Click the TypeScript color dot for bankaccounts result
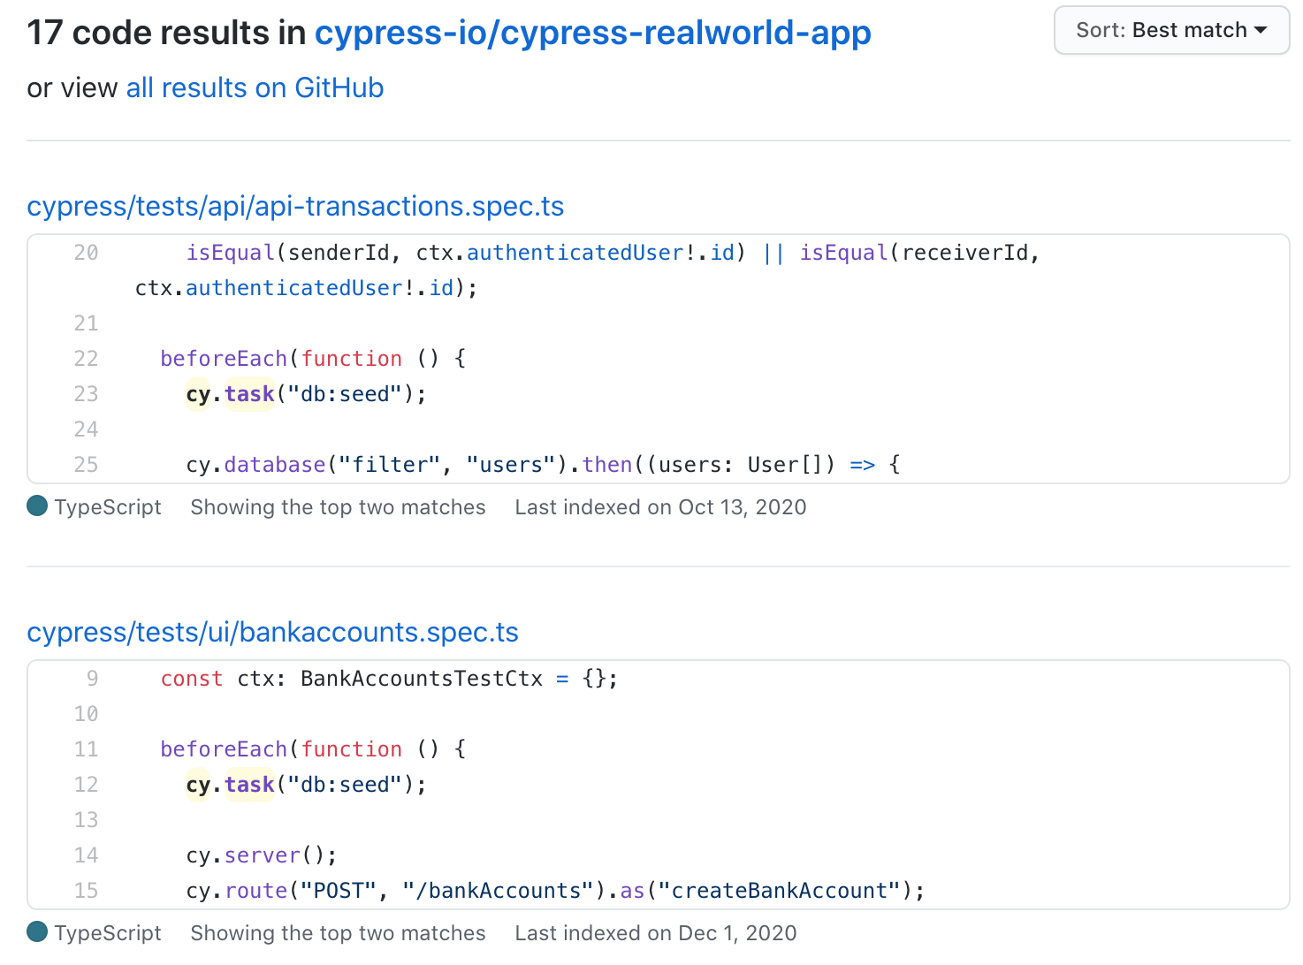This screenshot has height=965, width=1303. 37,931
